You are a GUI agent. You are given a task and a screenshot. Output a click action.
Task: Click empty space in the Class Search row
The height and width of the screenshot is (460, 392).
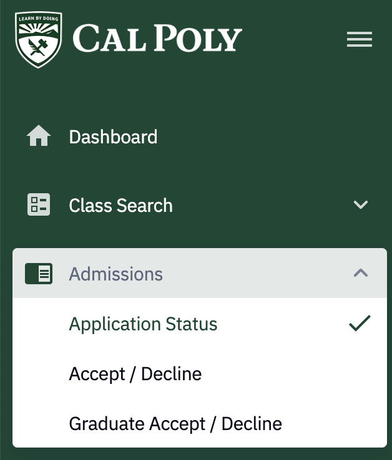click(x=262, y=205)
